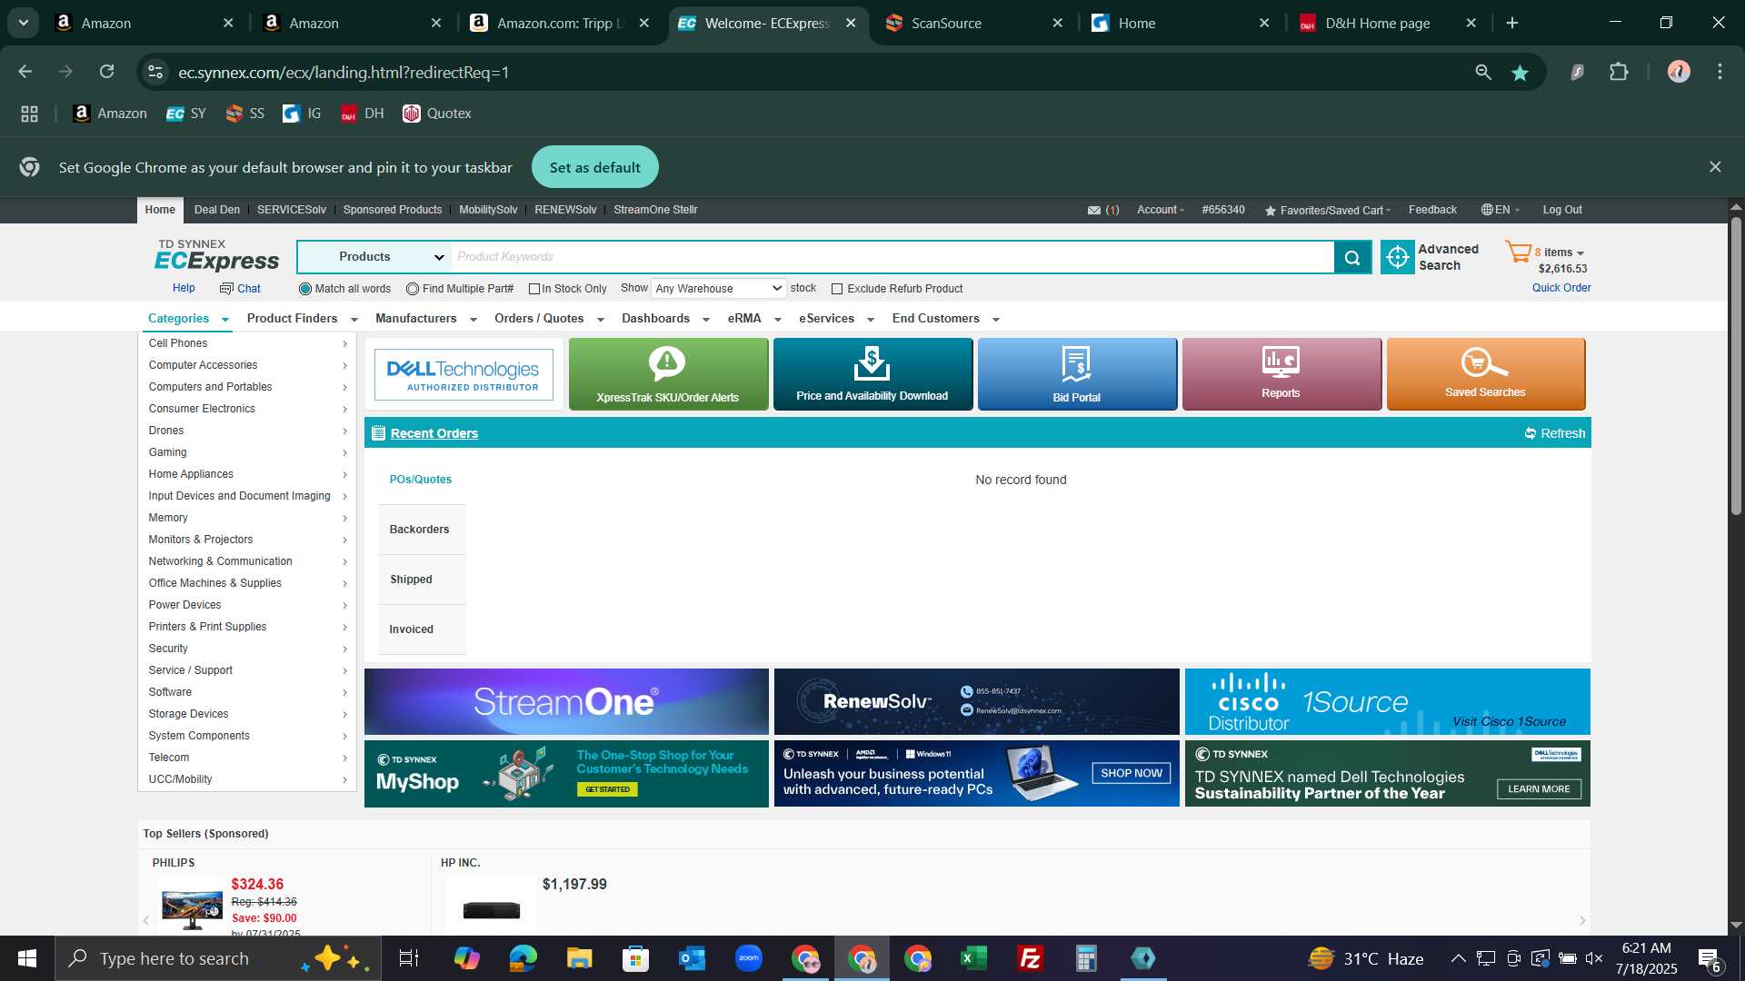Reload the page

click(107, 72)
